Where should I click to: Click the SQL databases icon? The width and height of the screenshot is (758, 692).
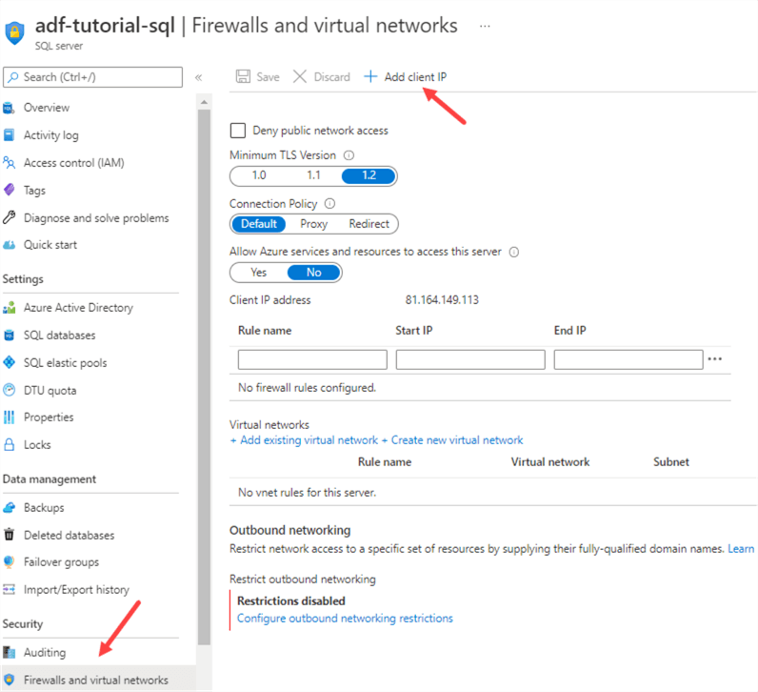tap(9, 336)
